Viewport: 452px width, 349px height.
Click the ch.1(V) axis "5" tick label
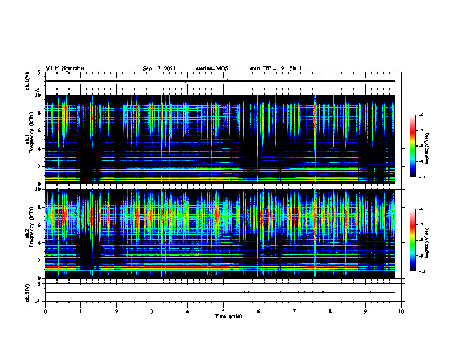(x=39, y=72)
